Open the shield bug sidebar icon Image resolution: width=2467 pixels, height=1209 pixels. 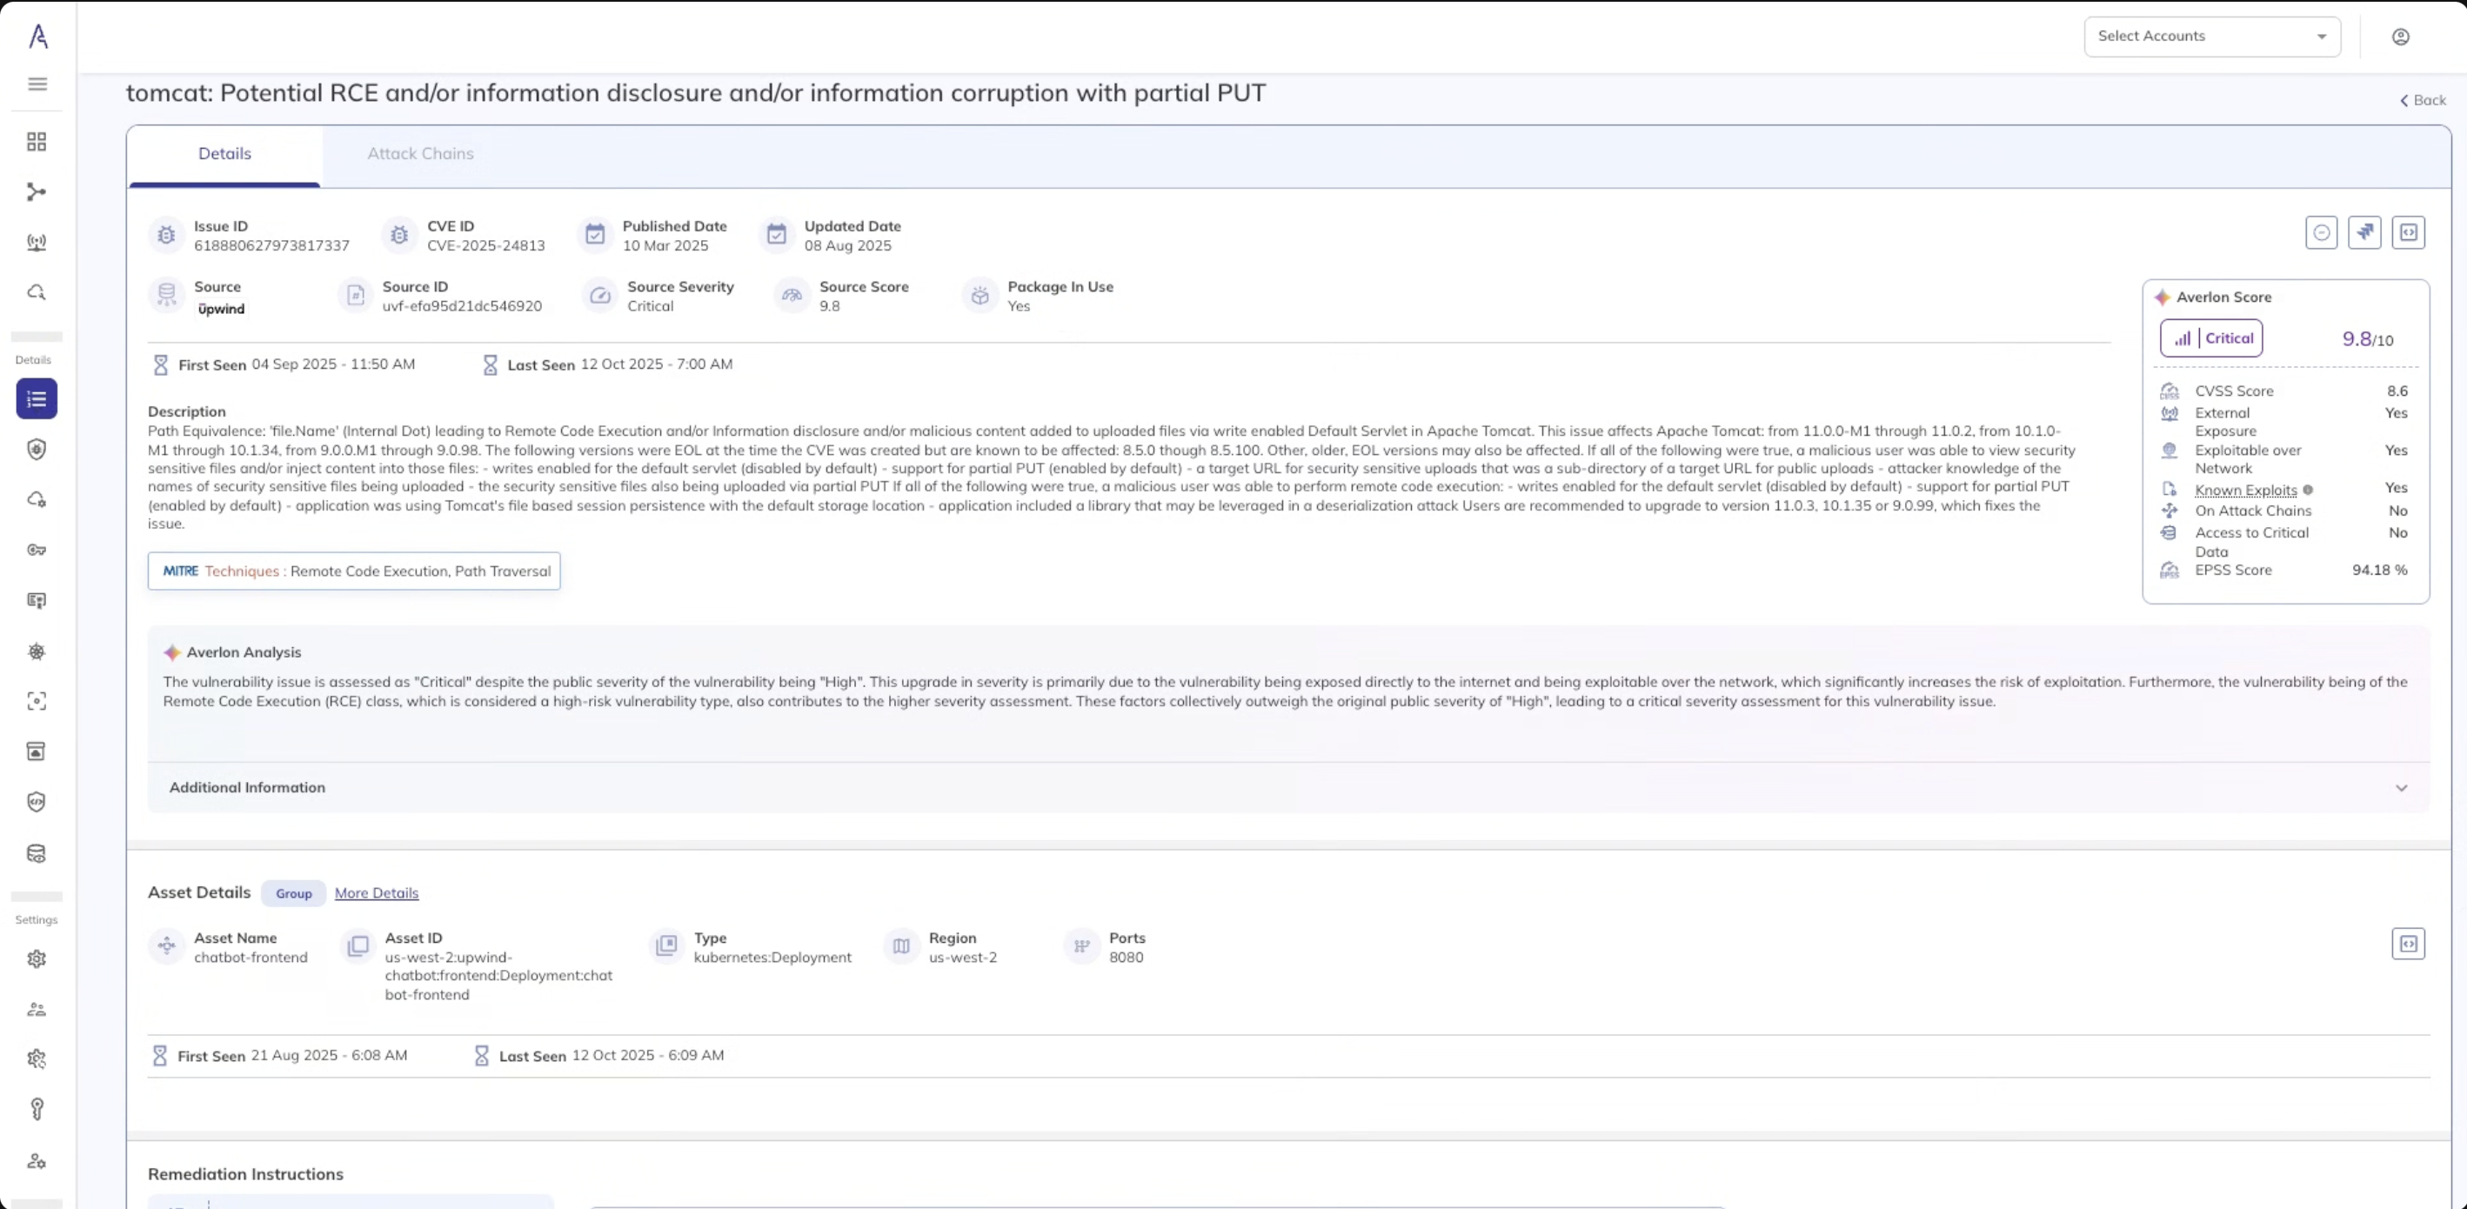[37, 449]
